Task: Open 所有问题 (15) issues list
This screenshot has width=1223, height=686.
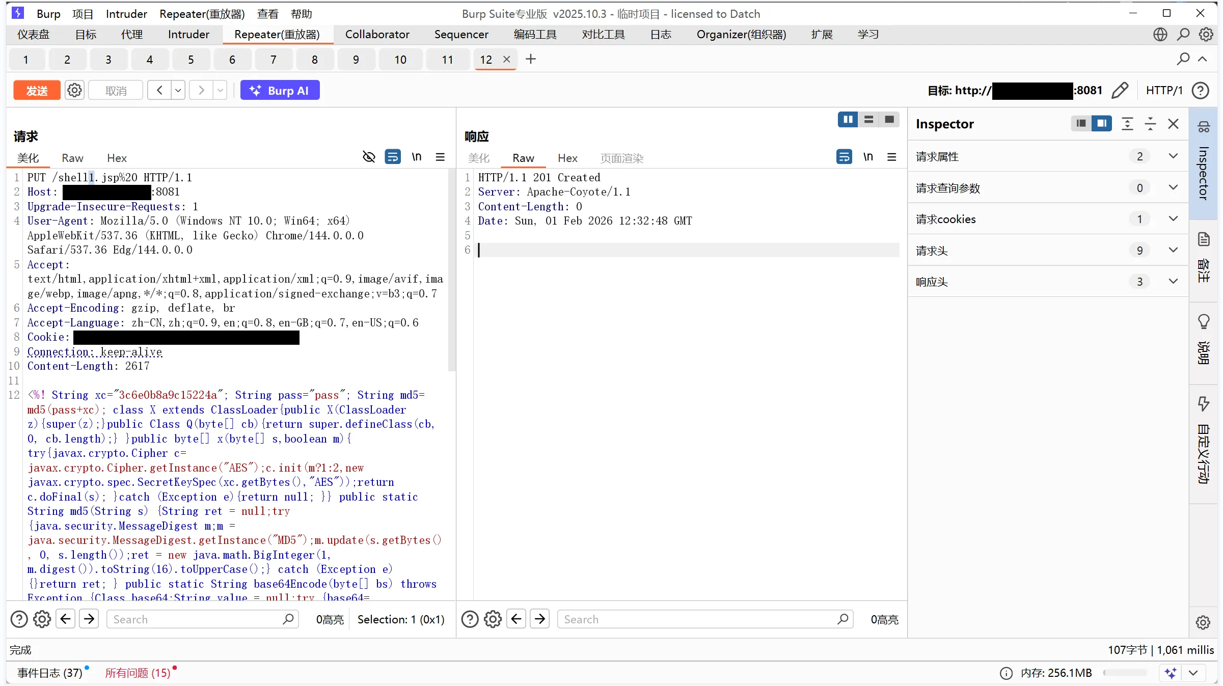Action: (138, 673)
